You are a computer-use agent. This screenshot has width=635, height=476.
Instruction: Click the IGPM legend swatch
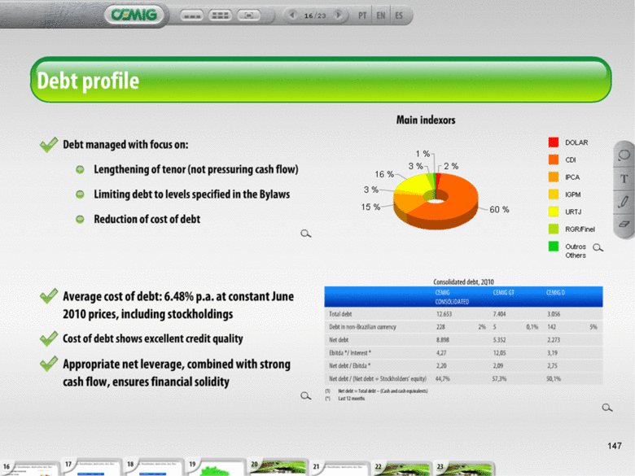click(x=554, y=194)
